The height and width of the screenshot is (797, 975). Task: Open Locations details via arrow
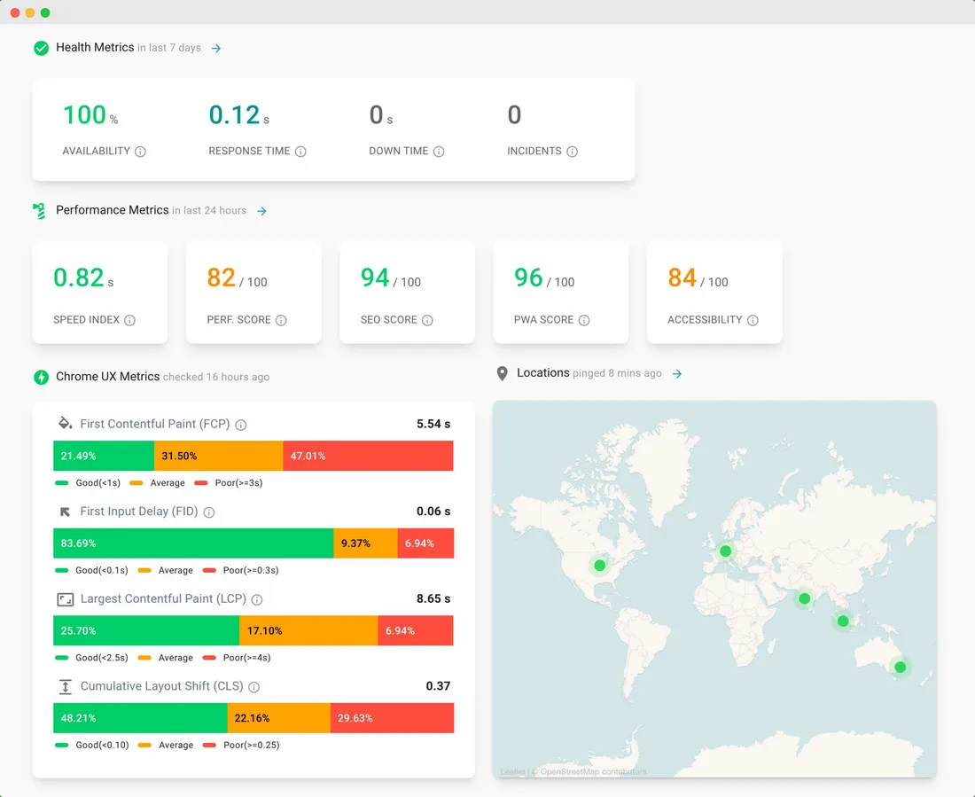click(x=677, y=374)
